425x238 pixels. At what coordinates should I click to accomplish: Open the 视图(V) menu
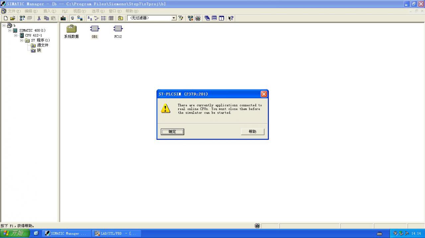point(80,11)
